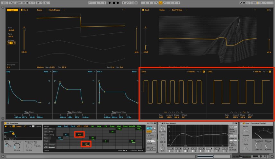Screen dimensions: 275x159
Task: Select sine wave shape for LFO 2
Action: pos(232,112)
